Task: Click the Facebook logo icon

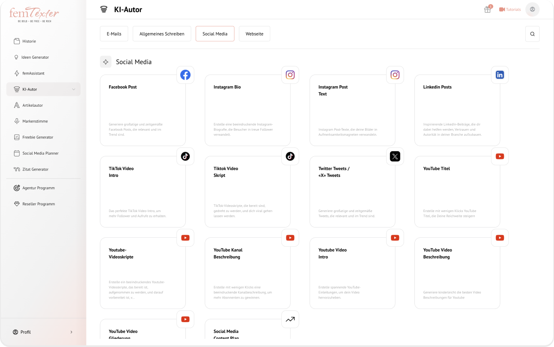Action: coord(185,75)
